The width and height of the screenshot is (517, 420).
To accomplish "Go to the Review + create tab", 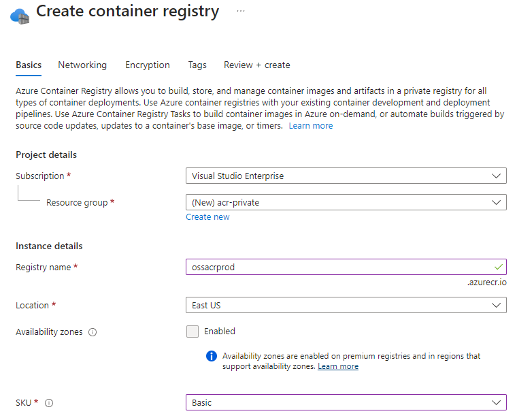I will (x=256, y=65).
